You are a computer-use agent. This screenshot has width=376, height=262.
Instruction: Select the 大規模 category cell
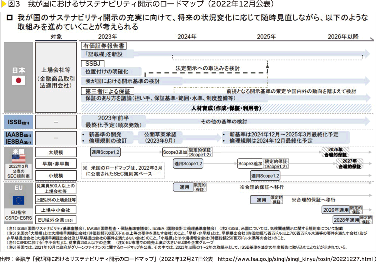(x=56, y=152)
